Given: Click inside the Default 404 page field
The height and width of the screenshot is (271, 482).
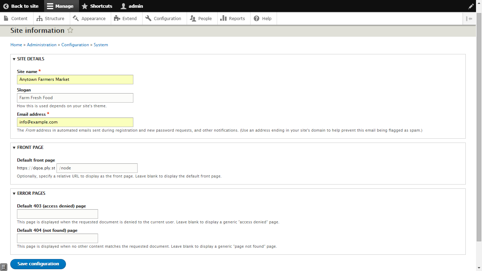Looking at the screenshot, I should pos(57,238).
